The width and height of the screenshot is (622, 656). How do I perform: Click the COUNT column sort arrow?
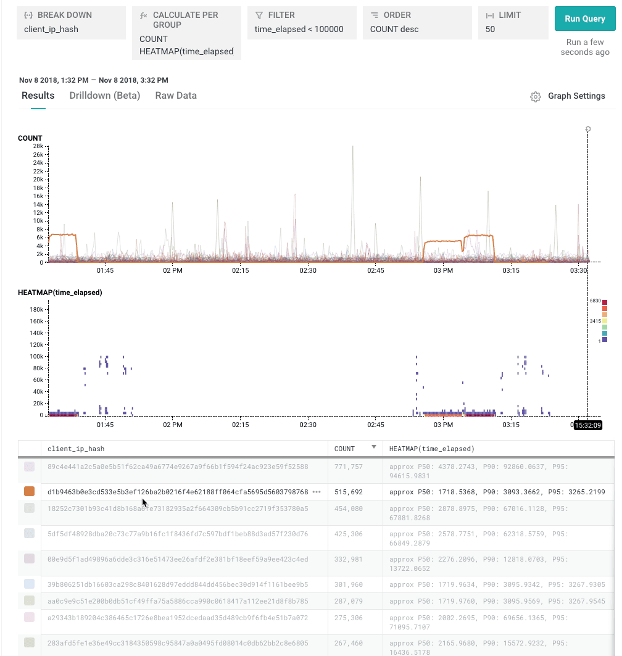pos(373,447)
